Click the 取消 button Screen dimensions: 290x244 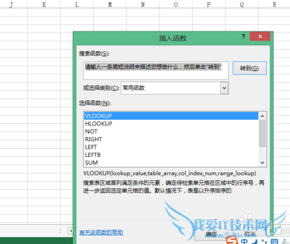point(249,234)
